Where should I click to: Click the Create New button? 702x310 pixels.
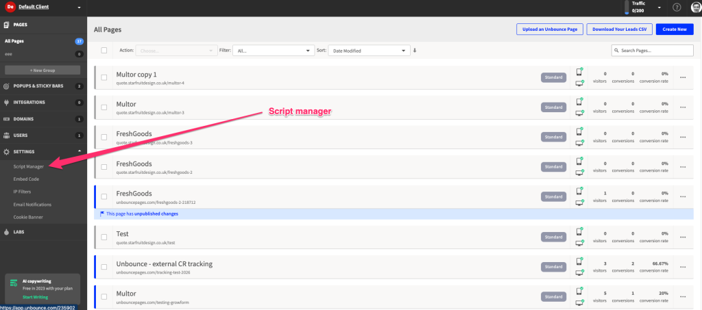point(675,29)
